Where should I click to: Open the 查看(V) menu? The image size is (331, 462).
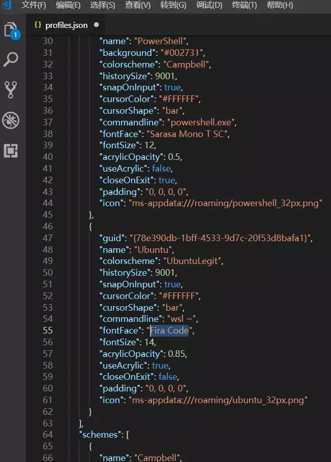(137, 5)
